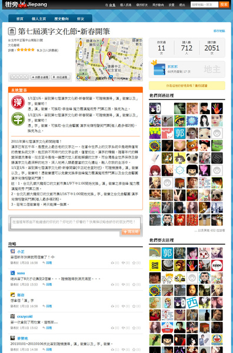The image size is (233, 353).
Task: Open susu's profile link
Action: (21, 273)
